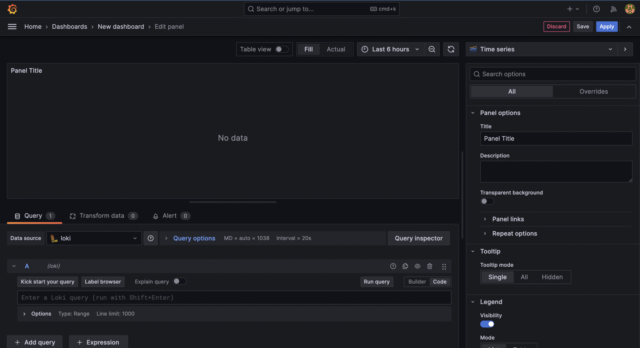Open the Time series visualization picker
The height and width of the screenshot is (348, 640).
point(542,49)
